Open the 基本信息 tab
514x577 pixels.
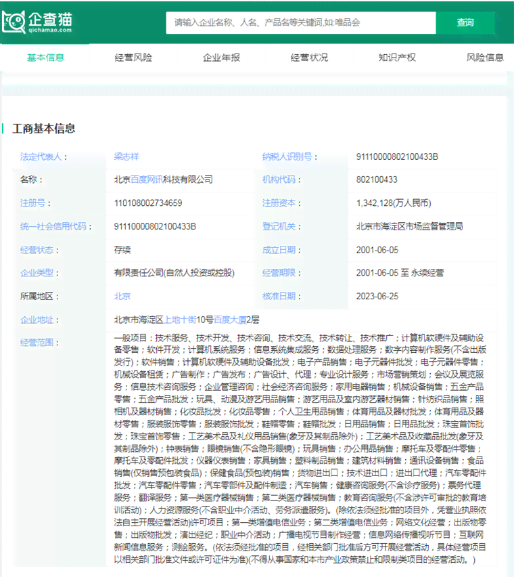point(45,58)
